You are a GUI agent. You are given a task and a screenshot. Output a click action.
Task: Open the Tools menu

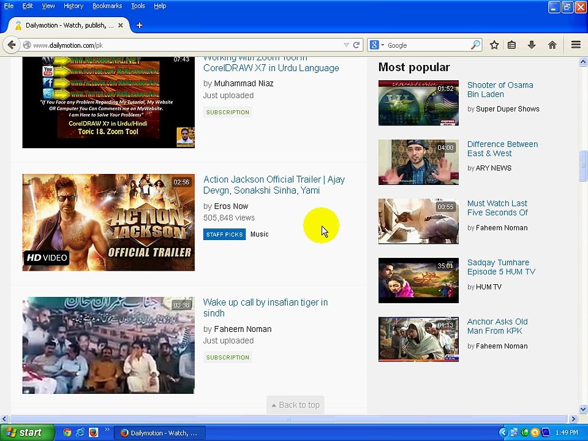pos(138,6)
